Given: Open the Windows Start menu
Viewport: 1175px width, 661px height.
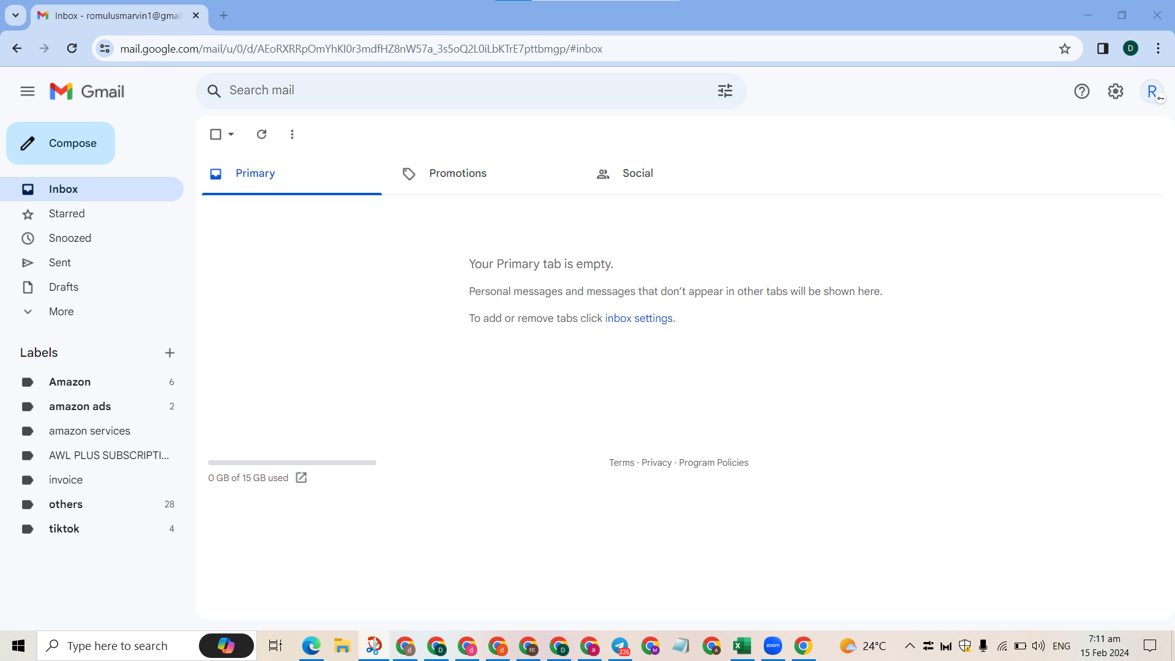Looking at the screenshot, I should tap(18, 646).
